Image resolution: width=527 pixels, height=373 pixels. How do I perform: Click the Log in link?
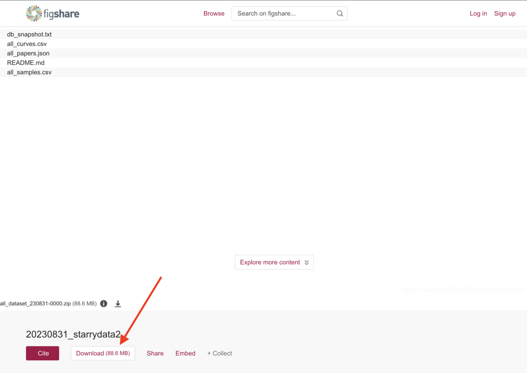(478, 14)
